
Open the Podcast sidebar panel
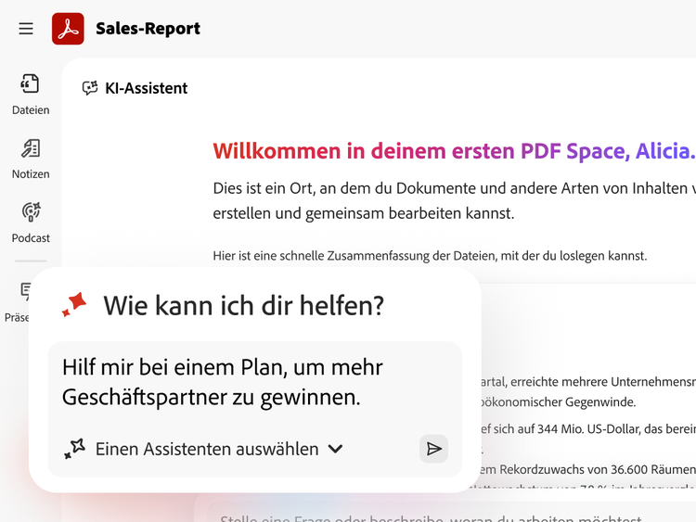(x=31, y=223)
